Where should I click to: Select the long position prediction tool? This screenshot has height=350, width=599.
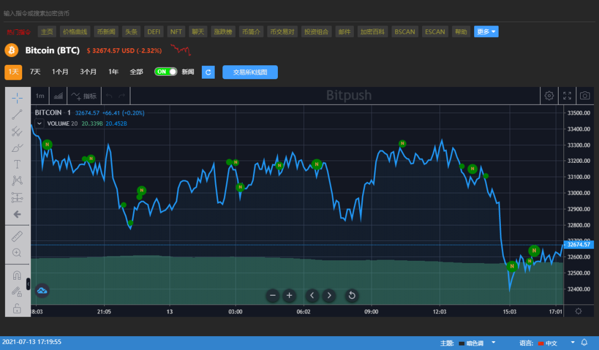click(17, 198)
